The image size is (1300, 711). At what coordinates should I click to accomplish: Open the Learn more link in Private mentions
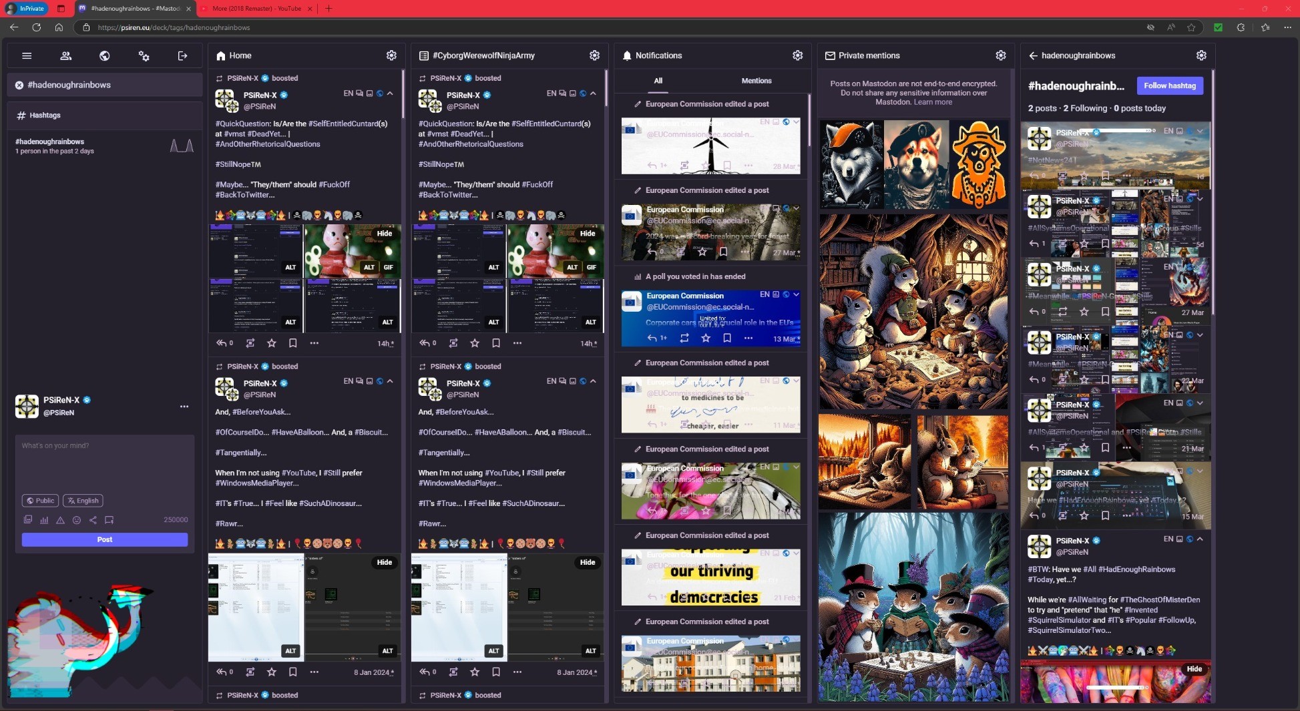(x=933, y=102)
